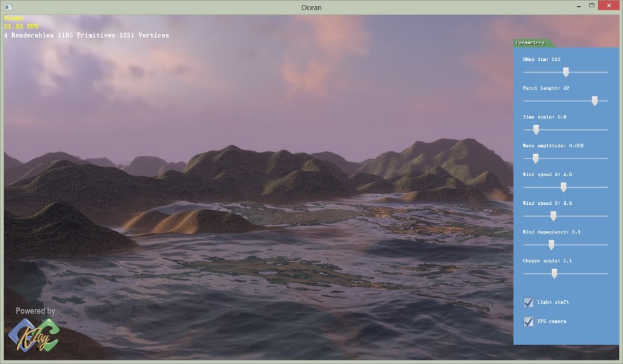Click the Renderables Primitives Vertices stats line

tap(86, 35)
